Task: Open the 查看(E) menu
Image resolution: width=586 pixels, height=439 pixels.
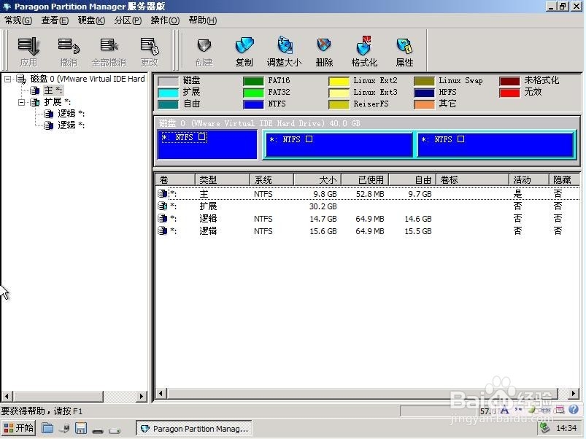Action: 55,20
